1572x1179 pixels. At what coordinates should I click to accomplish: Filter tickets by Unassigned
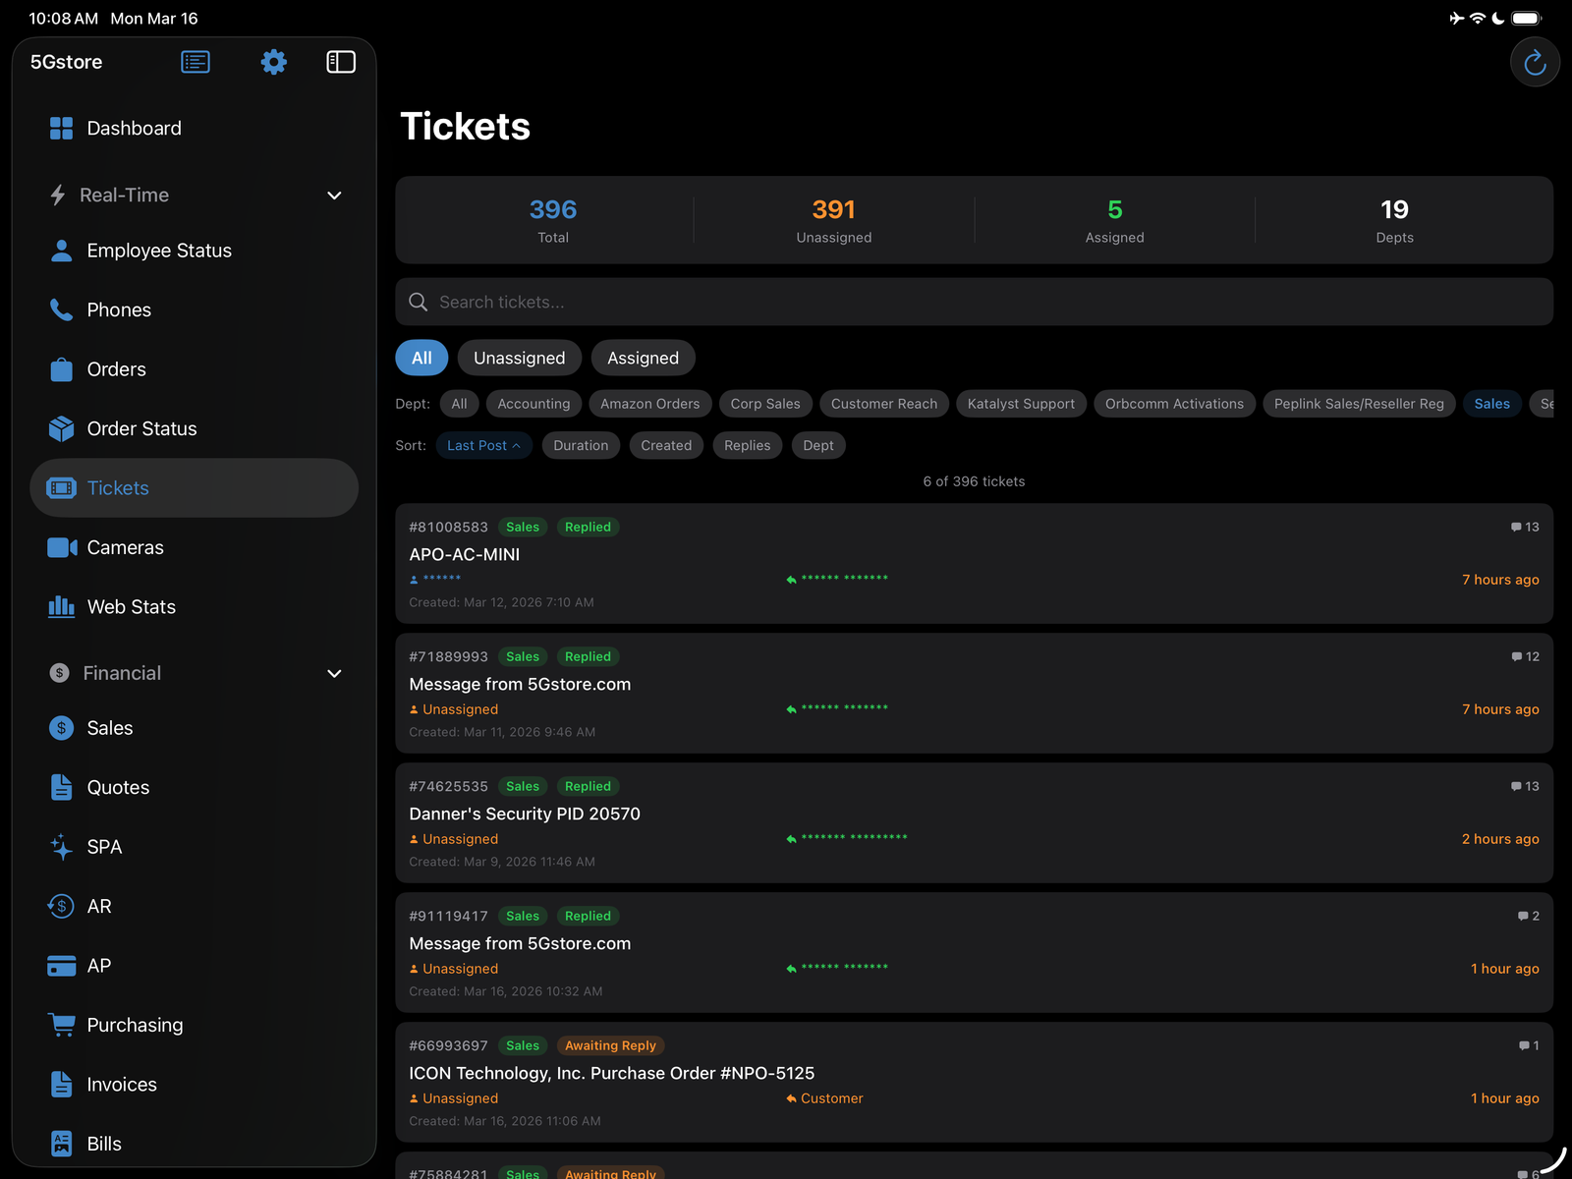pyautogui.click(x=519, y=358)
